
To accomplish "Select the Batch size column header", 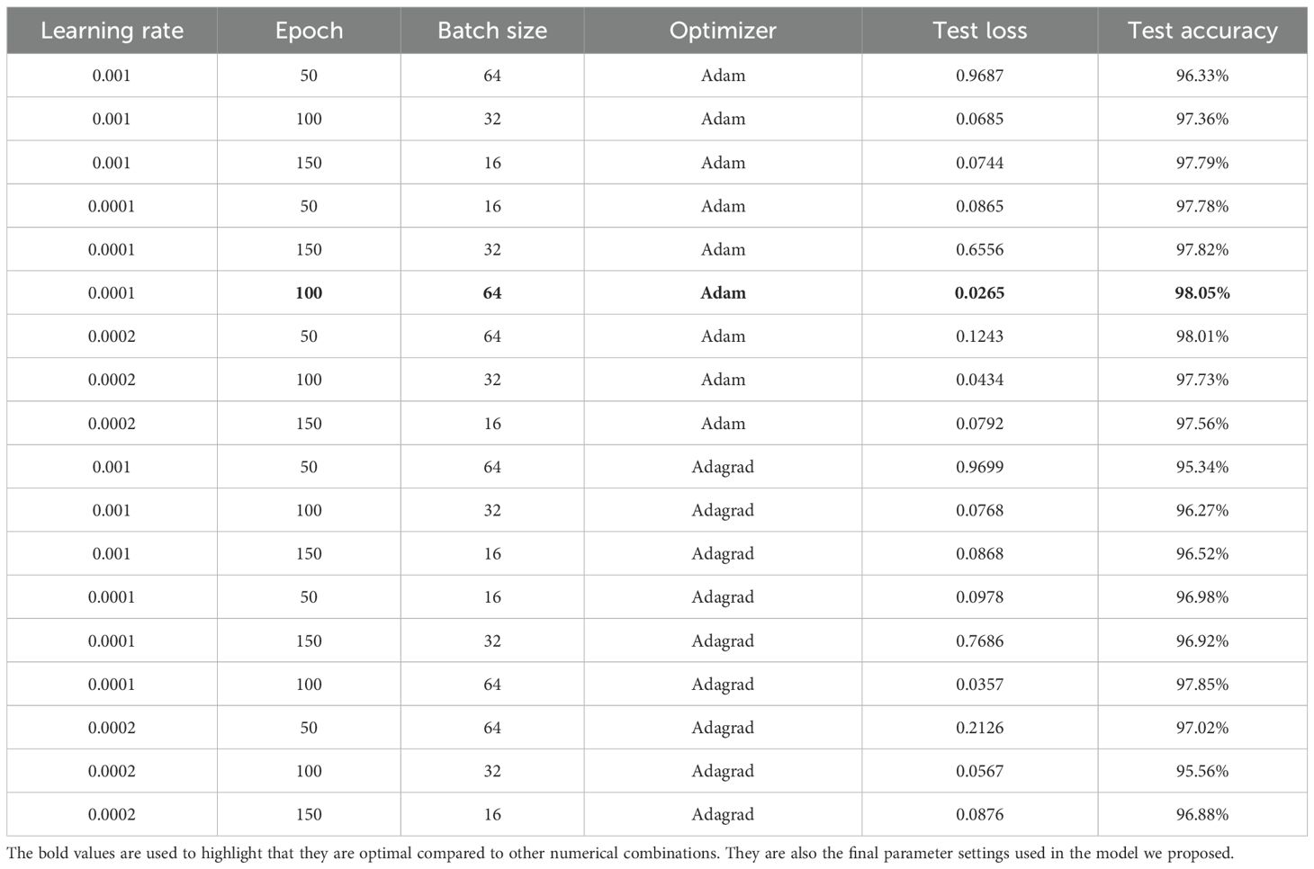I will click(x=491, y=31).
